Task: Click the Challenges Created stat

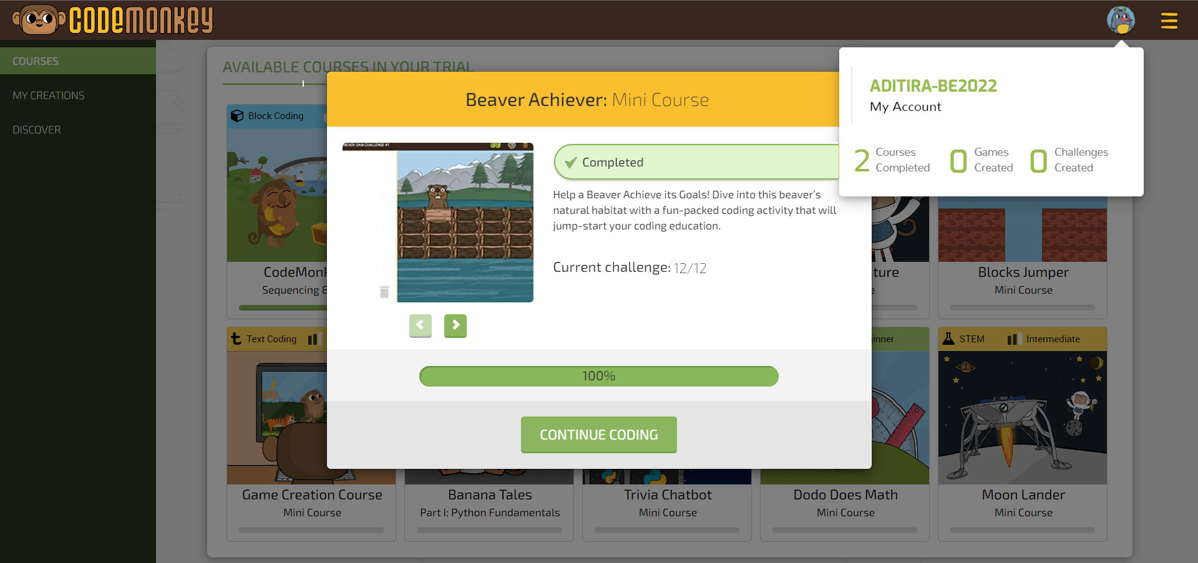Action: pos(1069,160)
